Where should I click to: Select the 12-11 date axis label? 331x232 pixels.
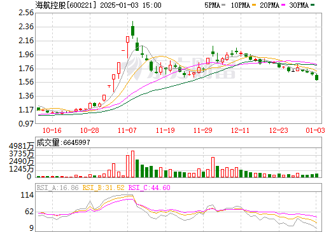click(240, 130)
